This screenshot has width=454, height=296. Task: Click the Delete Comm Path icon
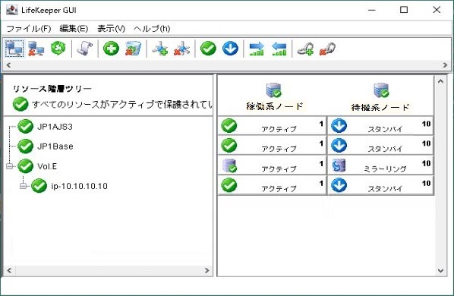182,49
